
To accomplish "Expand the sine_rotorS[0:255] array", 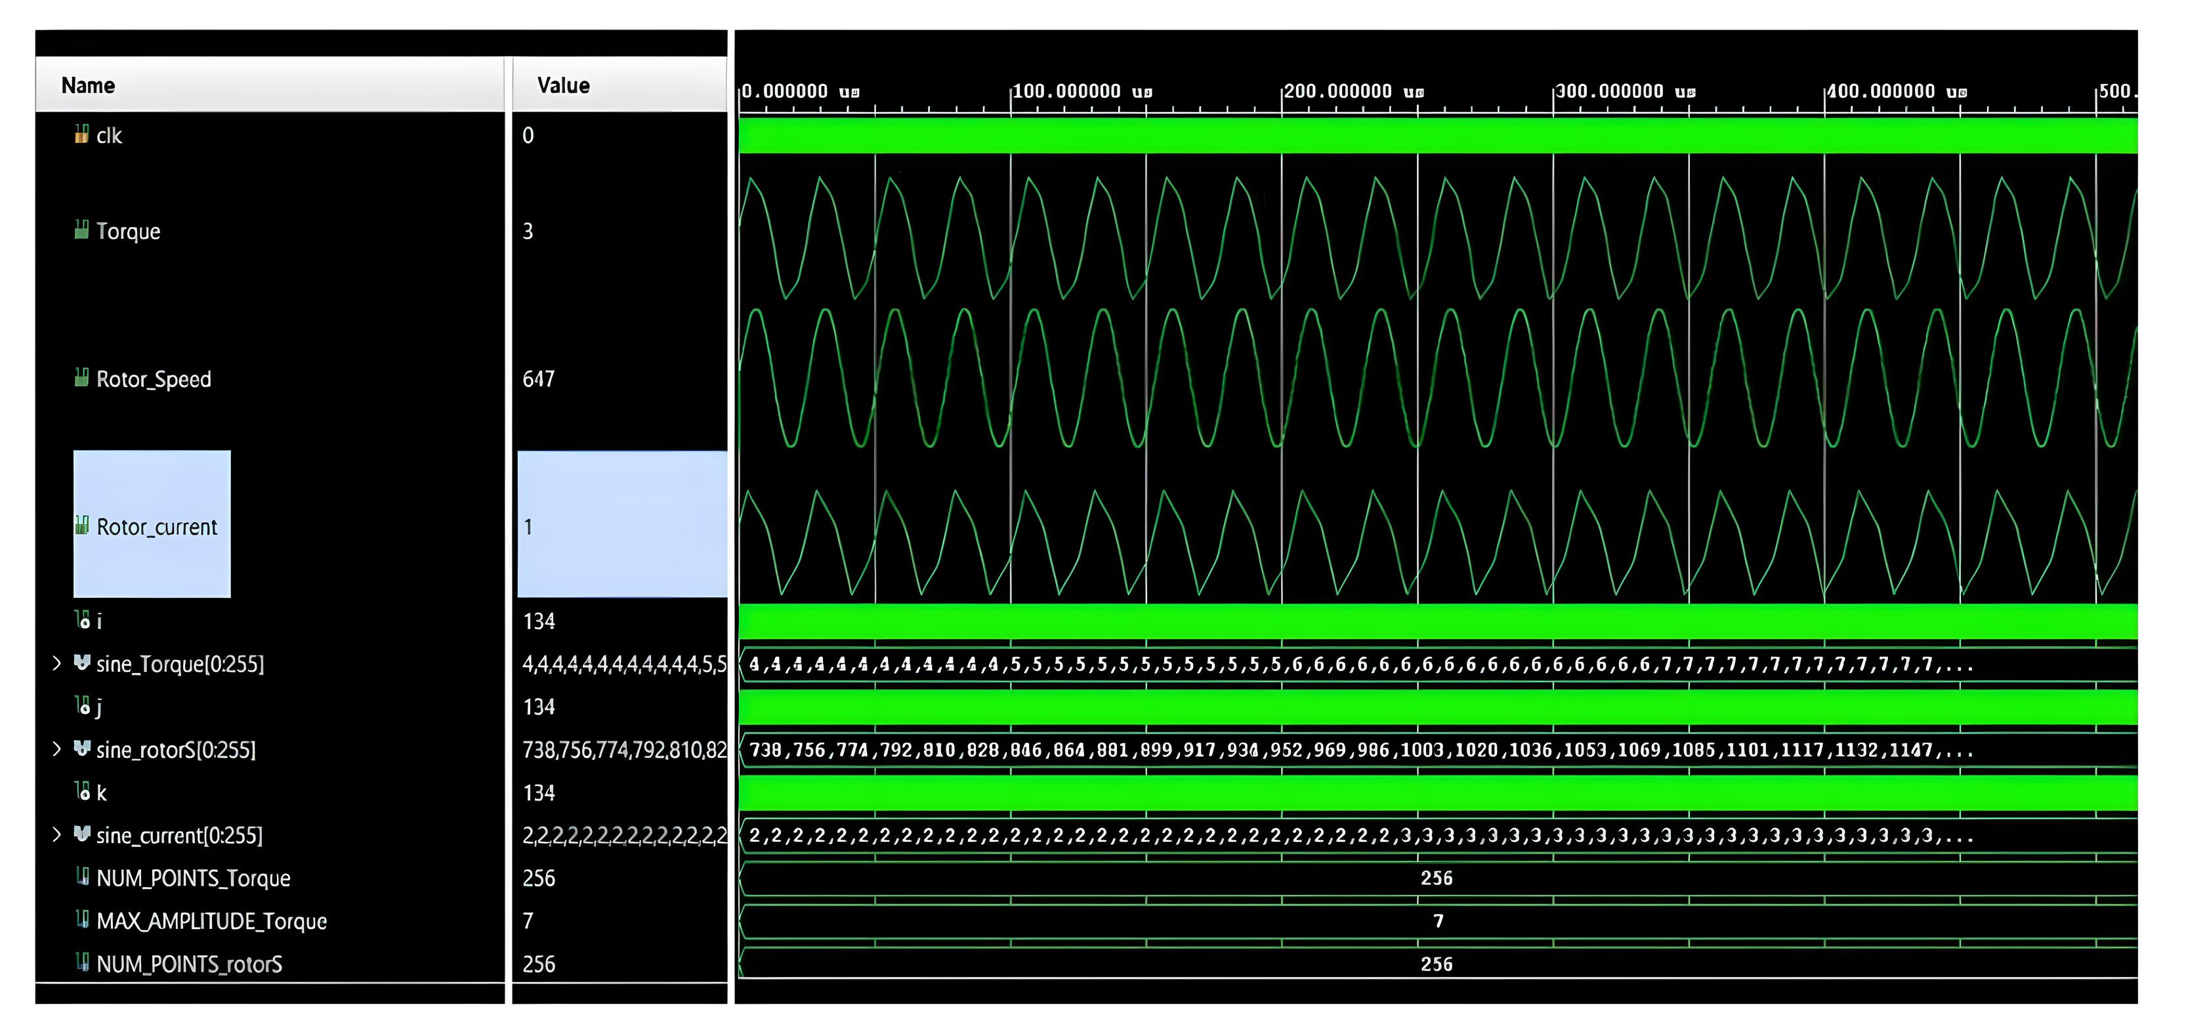I will click(x=56, y=749).
